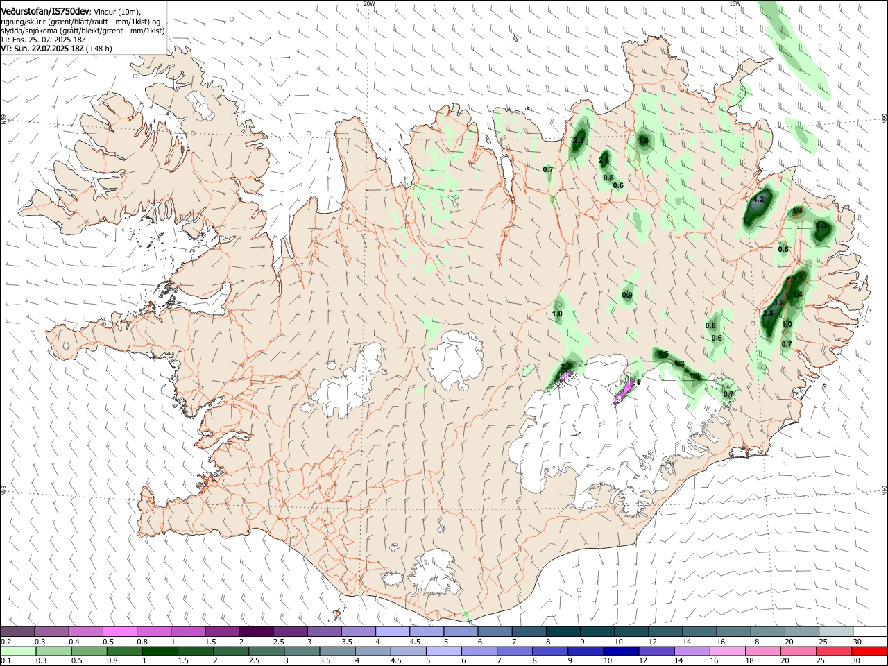Click the bright magenta swatch above the upper row's 0.5
Viewport: 888px width, 666px height.
(x=120, y=632)
